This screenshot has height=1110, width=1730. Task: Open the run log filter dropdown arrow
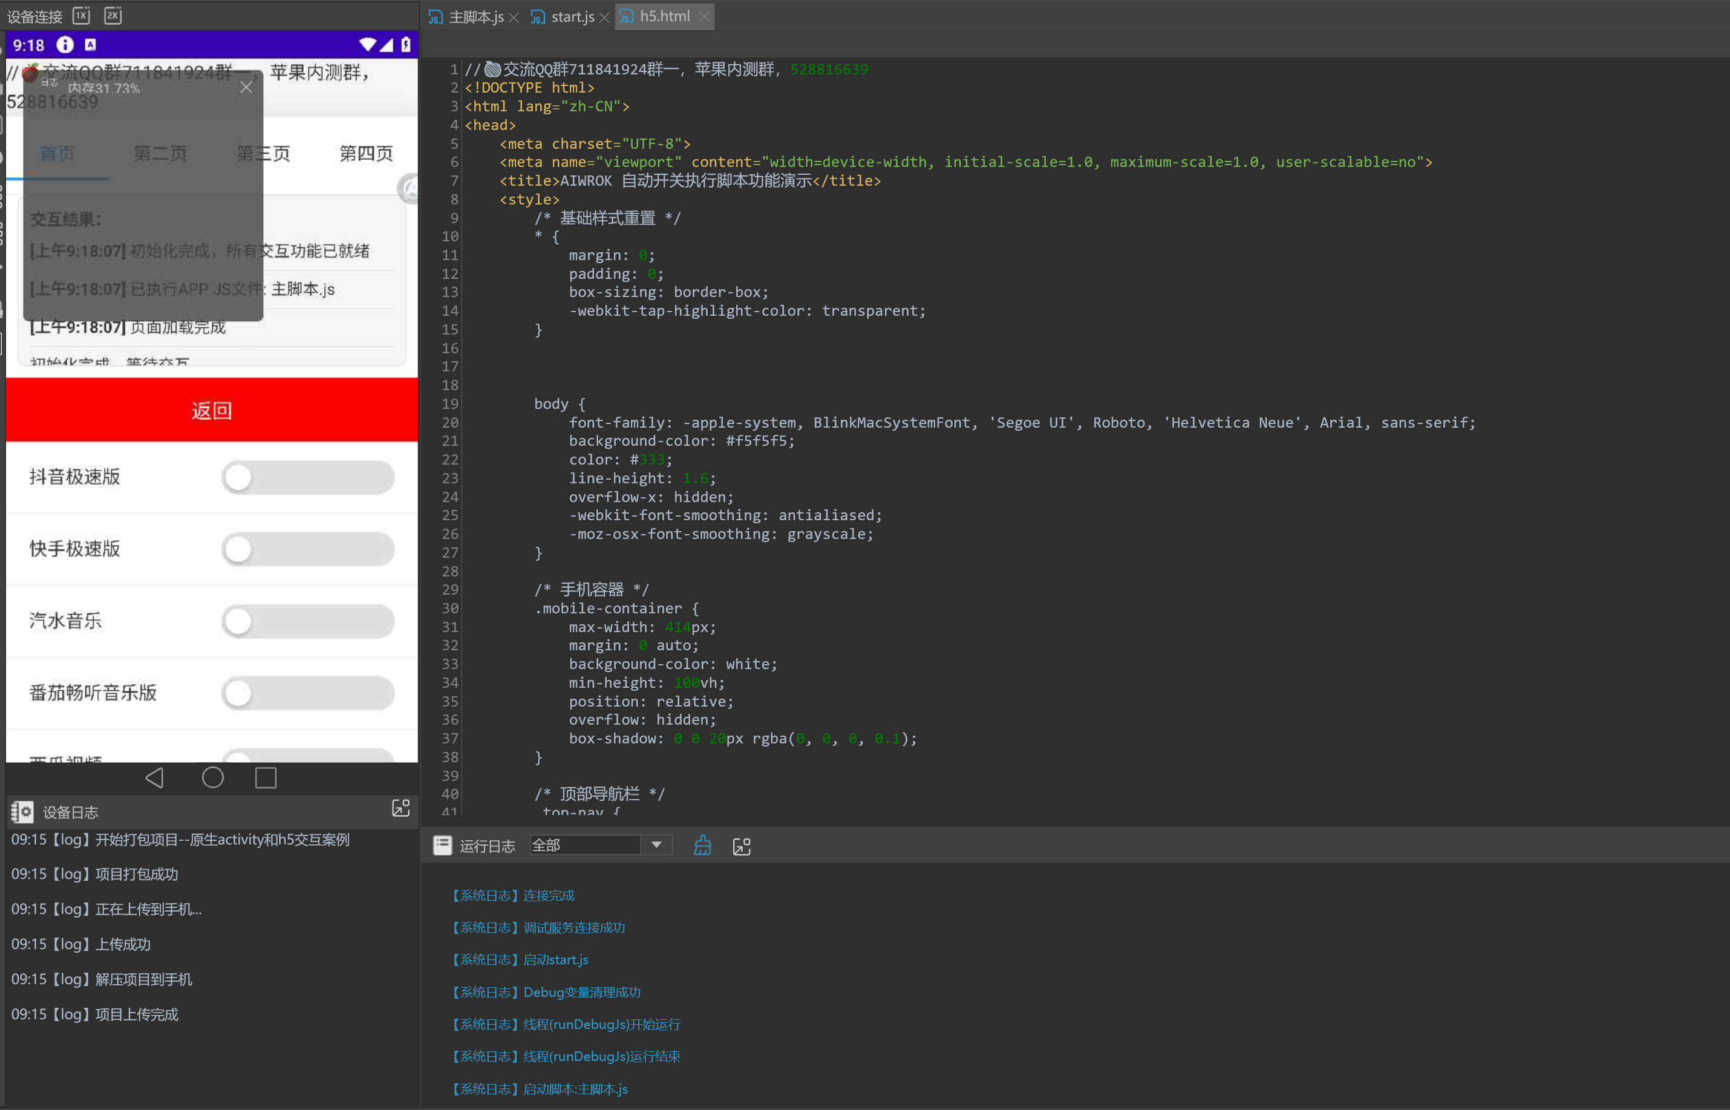coord(656,845)
